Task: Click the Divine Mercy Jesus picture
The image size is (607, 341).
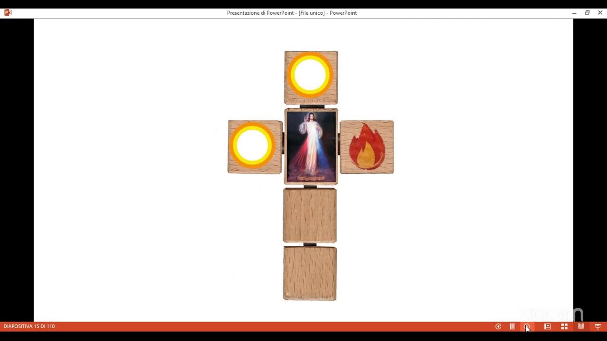Action: [311, 146]
